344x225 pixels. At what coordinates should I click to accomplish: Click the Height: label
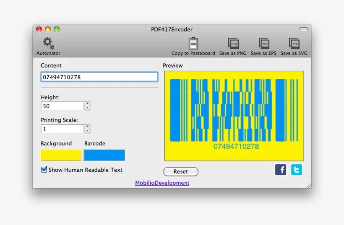click(50, 97)
